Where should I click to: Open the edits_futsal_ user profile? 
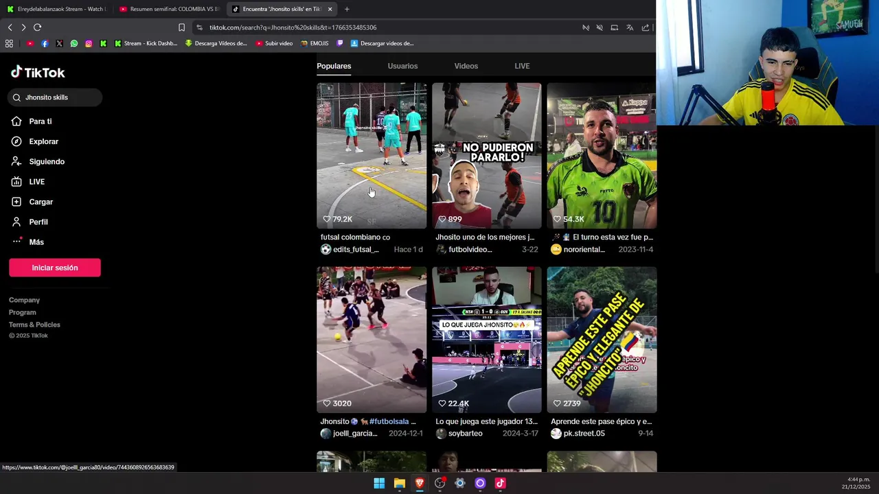[x=350, y=249]
